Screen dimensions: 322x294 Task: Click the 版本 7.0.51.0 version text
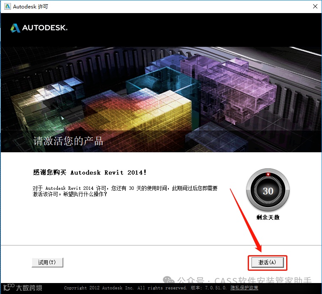coord(208,288)
